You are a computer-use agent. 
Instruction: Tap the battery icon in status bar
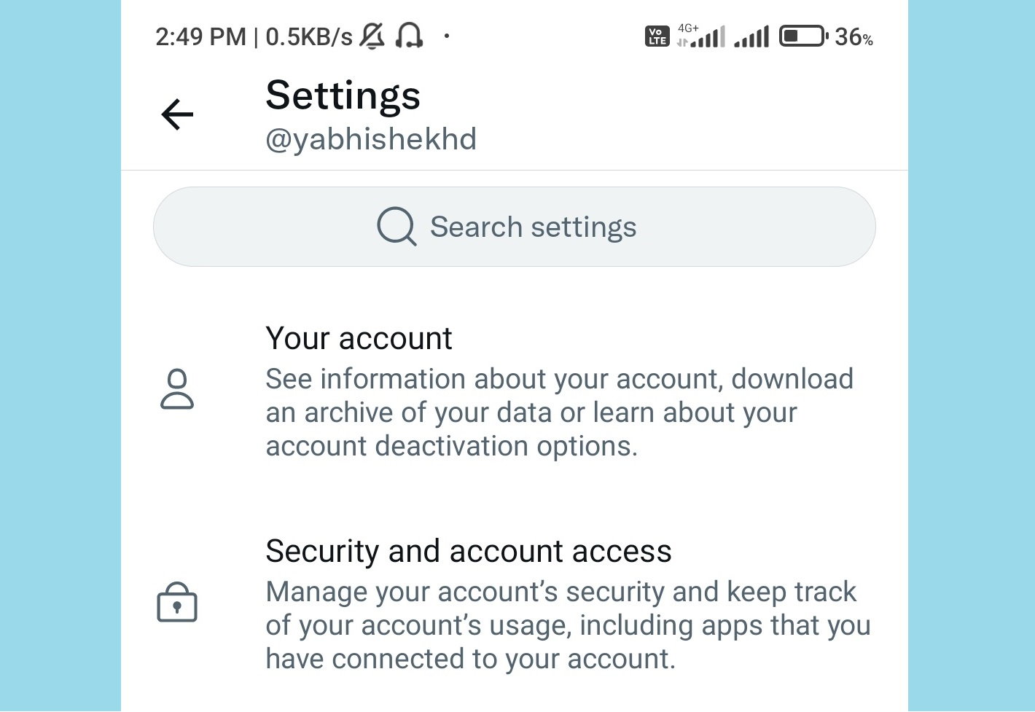tap(803, 36)
